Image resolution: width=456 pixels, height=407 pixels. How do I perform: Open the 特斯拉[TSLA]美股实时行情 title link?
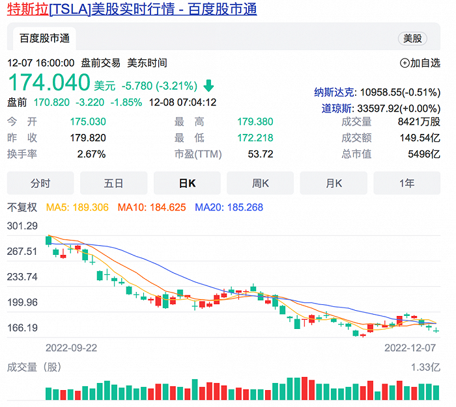132,9
